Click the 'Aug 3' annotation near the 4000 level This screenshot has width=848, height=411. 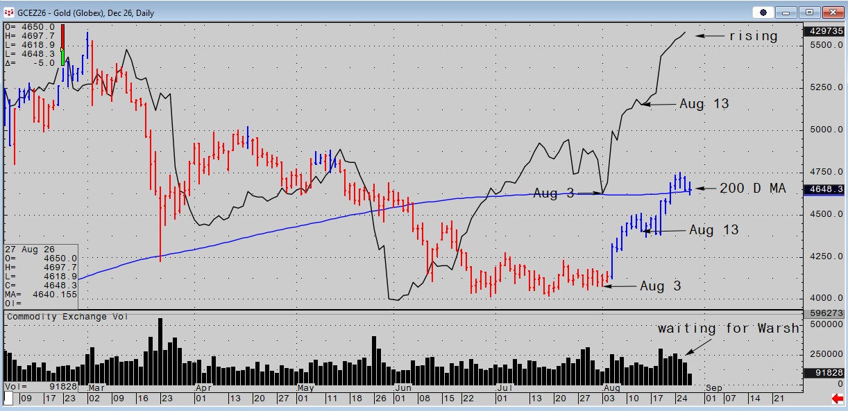[x=661, y=286]
